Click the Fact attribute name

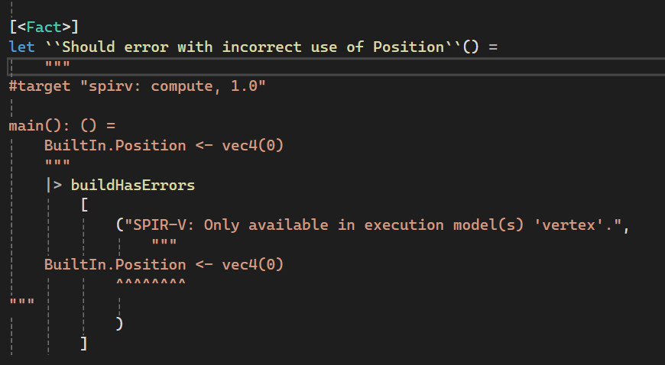[x=44, y=27]
